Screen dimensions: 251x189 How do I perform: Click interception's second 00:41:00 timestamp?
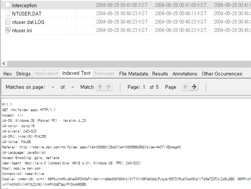coord(181,5)
